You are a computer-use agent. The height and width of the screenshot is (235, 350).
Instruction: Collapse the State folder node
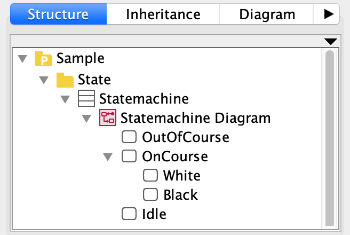point(43,80)
